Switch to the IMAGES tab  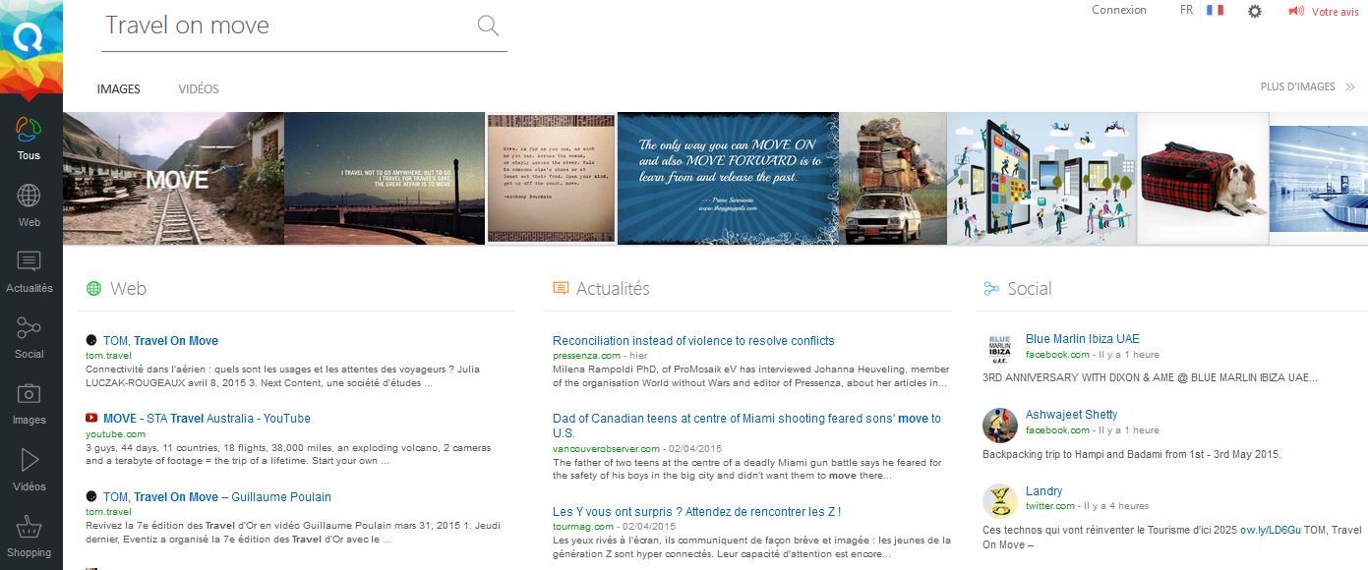[119, 89]
